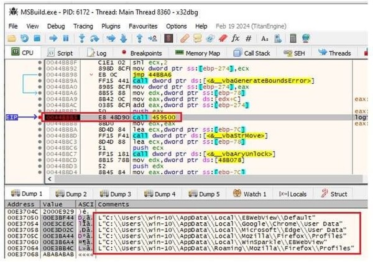Click the blue Stop/Close toolbar icon
This screenshot has height=262, width=373.
coord(37,38)
